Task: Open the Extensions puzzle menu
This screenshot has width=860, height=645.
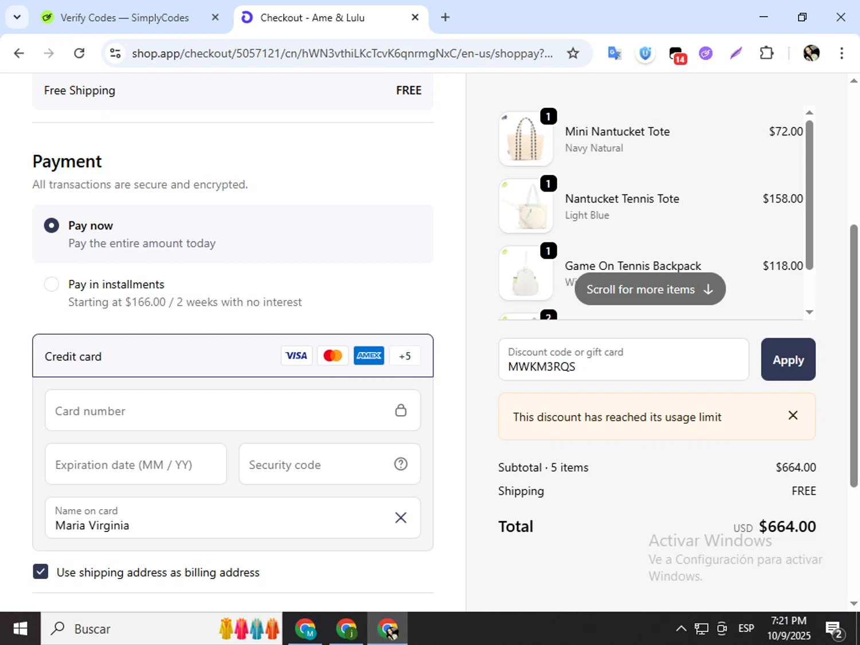Action: (767, 53)
